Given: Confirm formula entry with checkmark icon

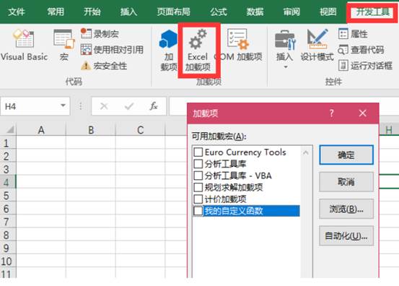Looking at the screenshot, I should pyautogui.click(x=129, y=106).
